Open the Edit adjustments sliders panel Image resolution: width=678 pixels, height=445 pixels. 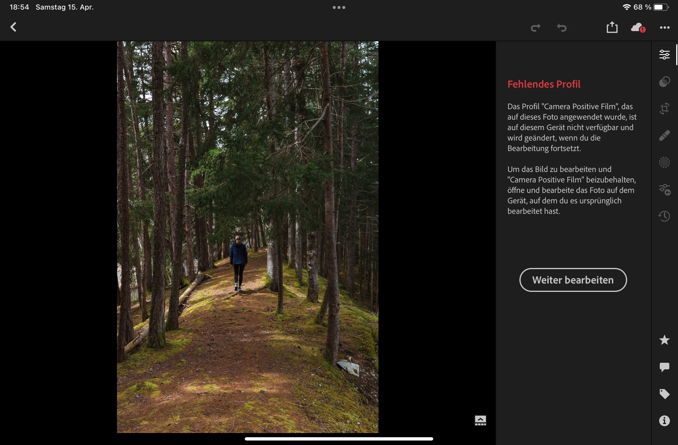pyautogui.click(x=664, y=54)
